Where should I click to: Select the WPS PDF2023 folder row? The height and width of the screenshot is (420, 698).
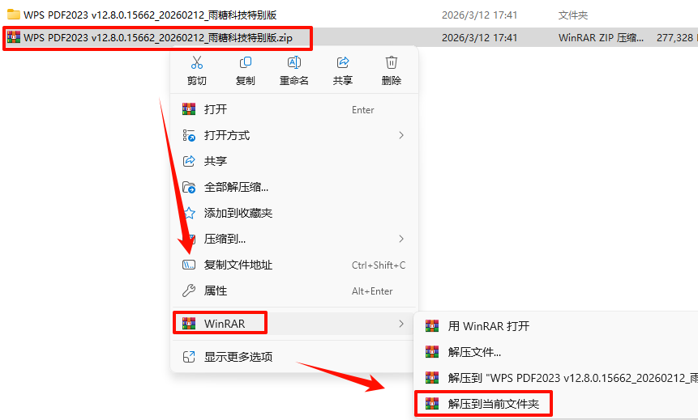pos(349,15)
